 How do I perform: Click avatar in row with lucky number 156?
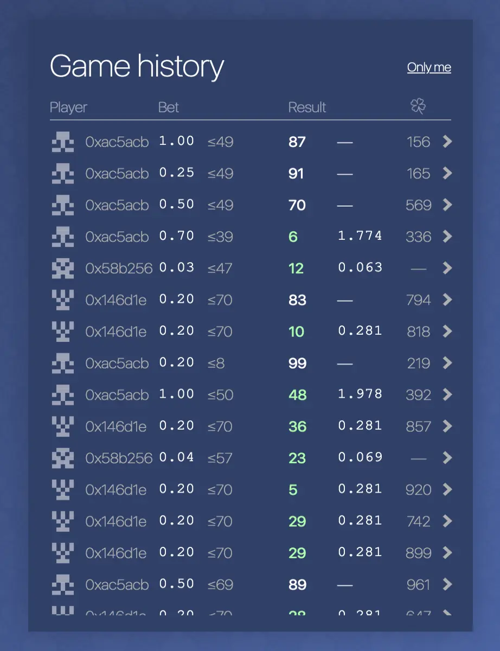point(63,142)
